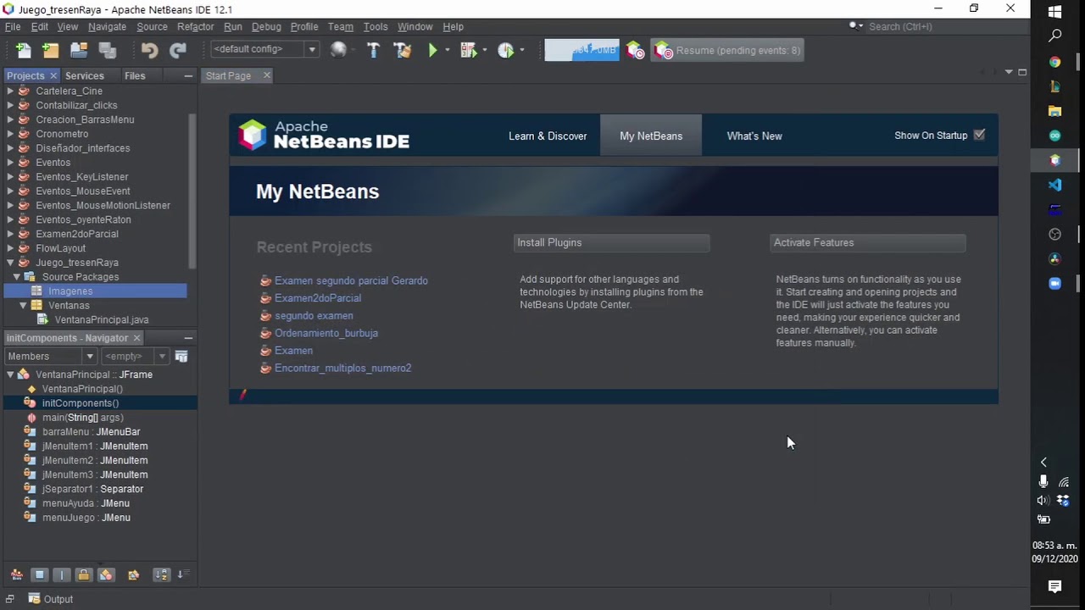Click the memory usage bar in toolbar
Screen dimensions: 1085x610
pos(581,50)
